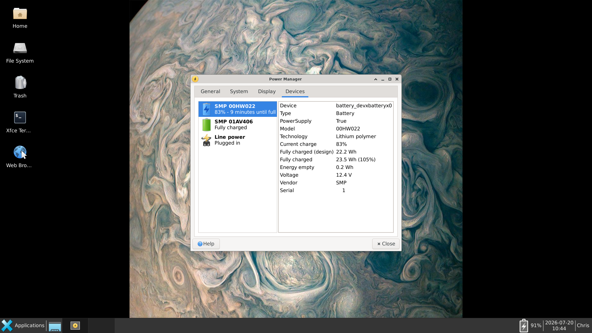Image resolution: width=592 pixels, height=333 pixels.
Task: Click the 2026-07-20 10:44 clock
Action: 559,326
